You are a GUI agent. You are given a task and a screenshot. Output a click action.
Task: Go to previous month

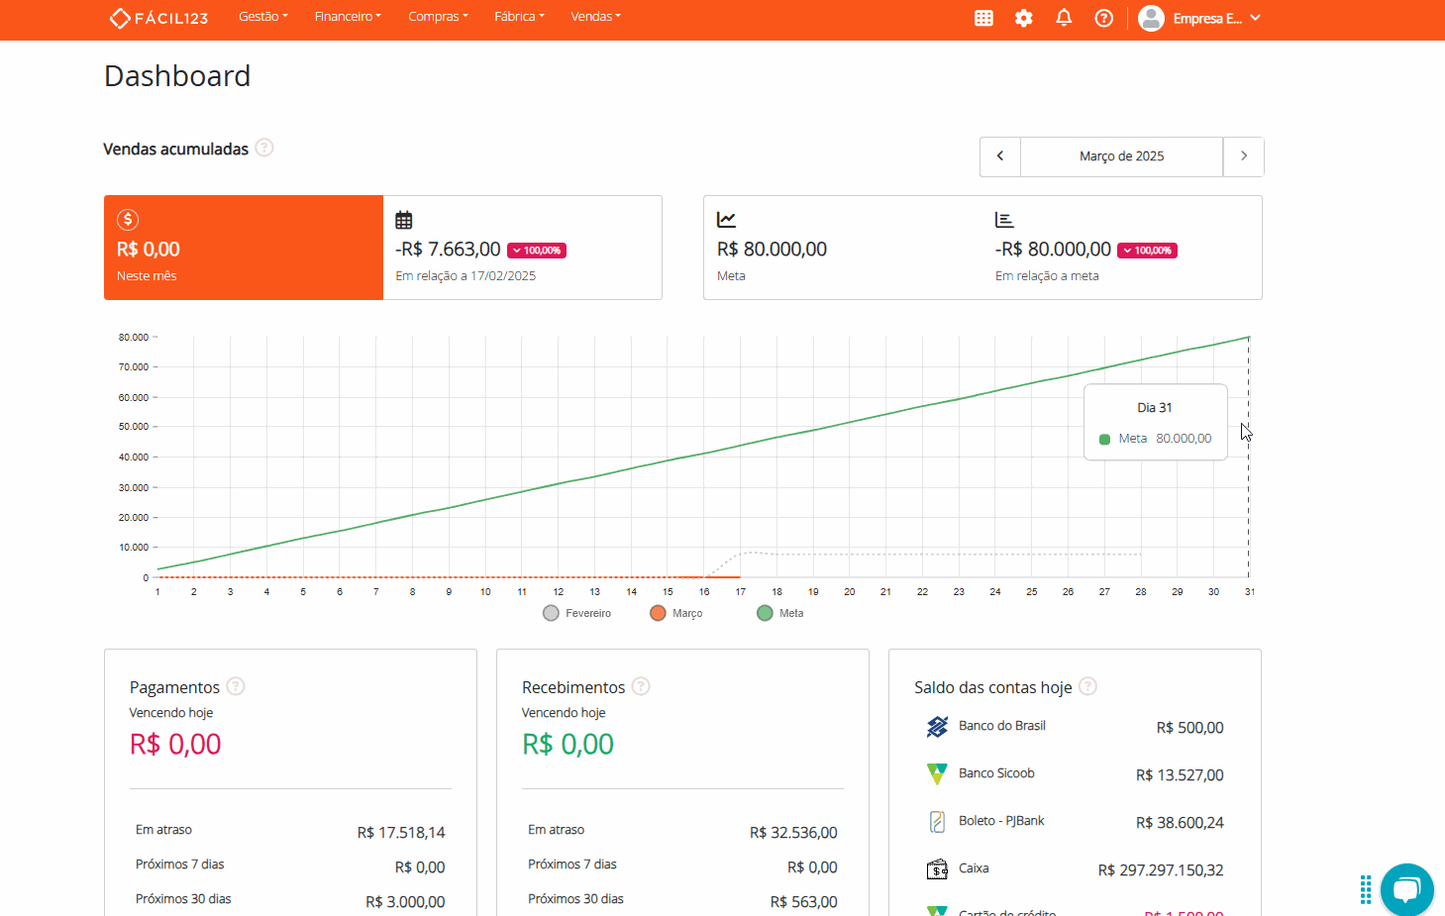(1000, 156)
